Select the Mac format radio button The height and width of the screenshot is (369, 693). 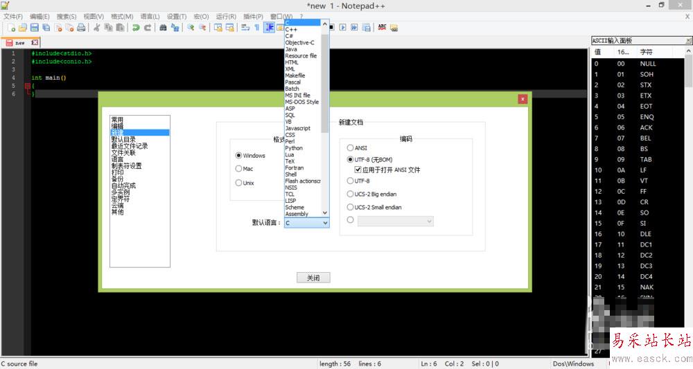click(238, 169)
